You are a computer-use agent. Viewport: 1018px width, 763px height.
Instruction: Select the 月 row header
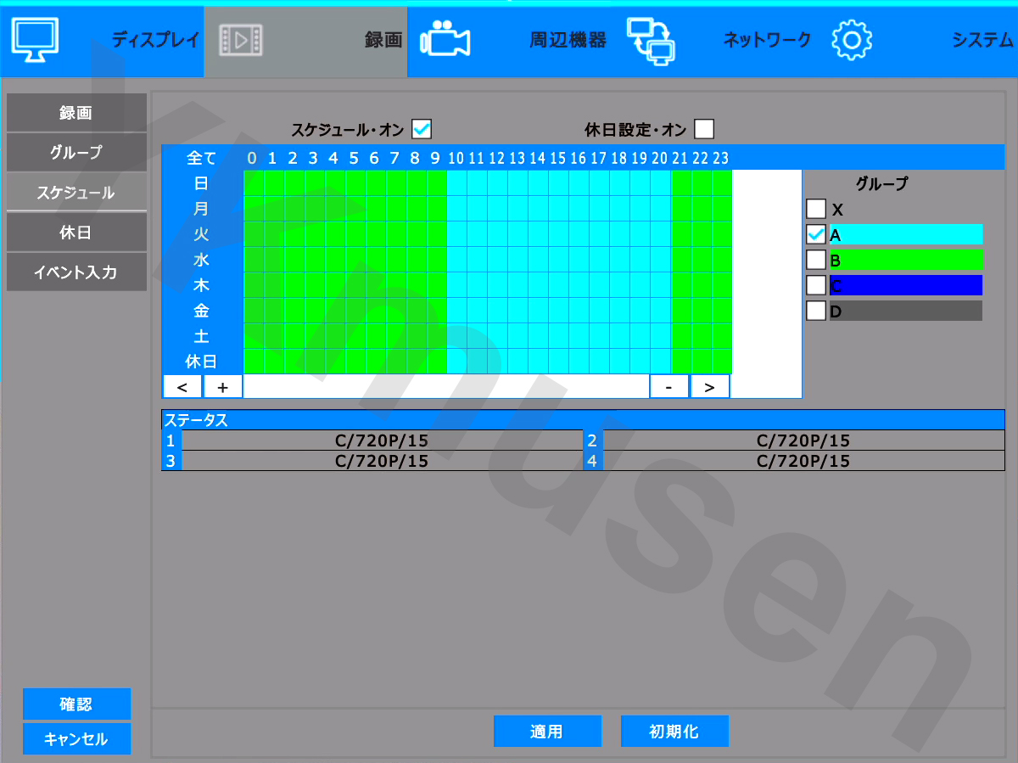point(202,208)
